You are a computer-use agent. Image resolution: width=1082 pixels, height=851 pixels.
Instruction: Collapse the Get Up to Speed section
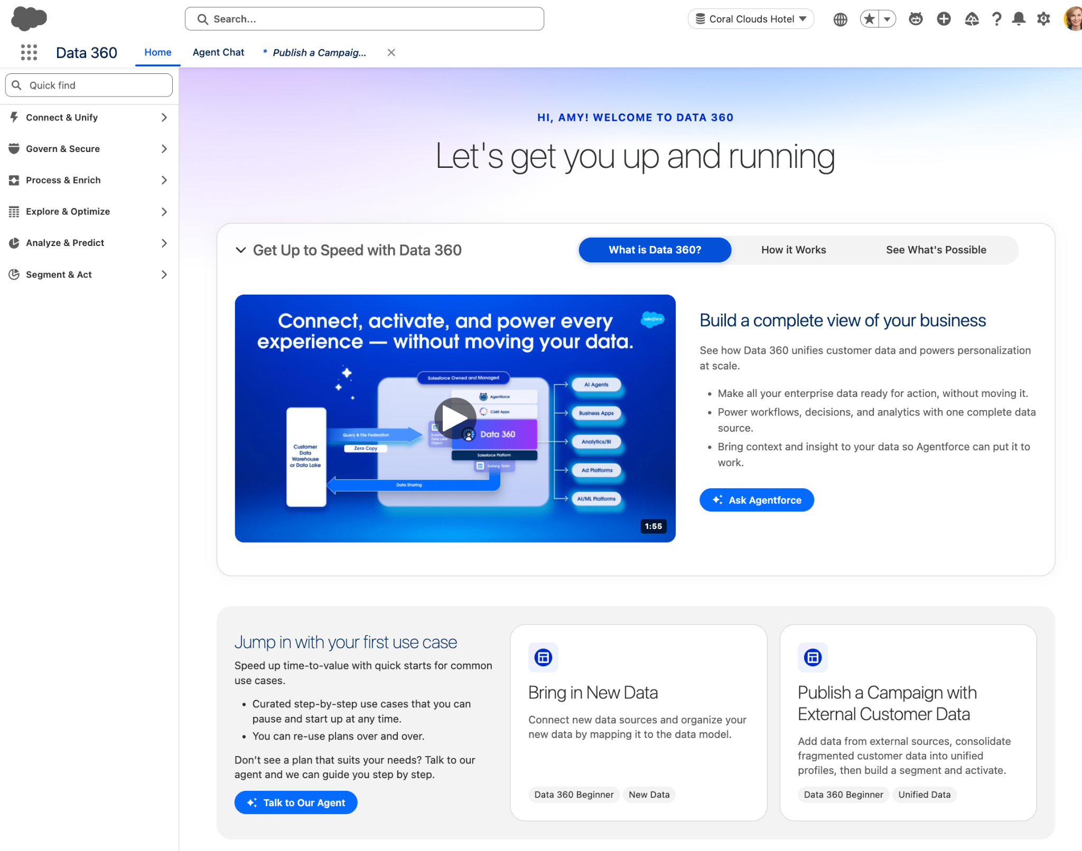241,250
